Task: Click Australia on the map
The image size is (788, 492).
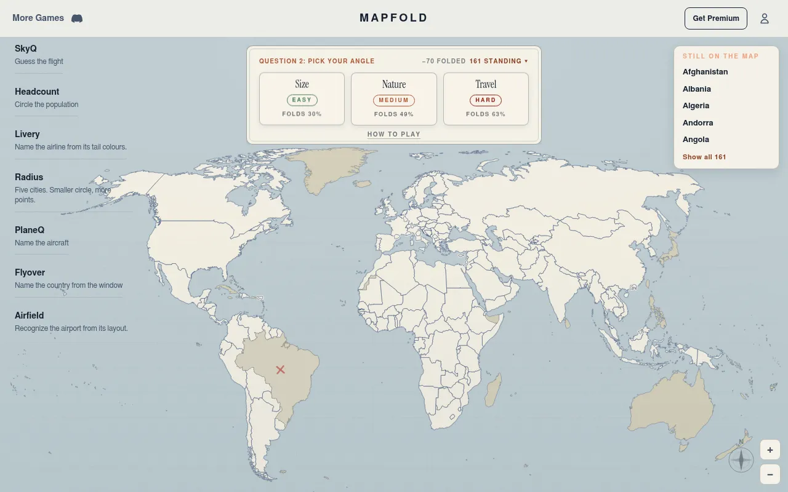Action: point(671,406)
